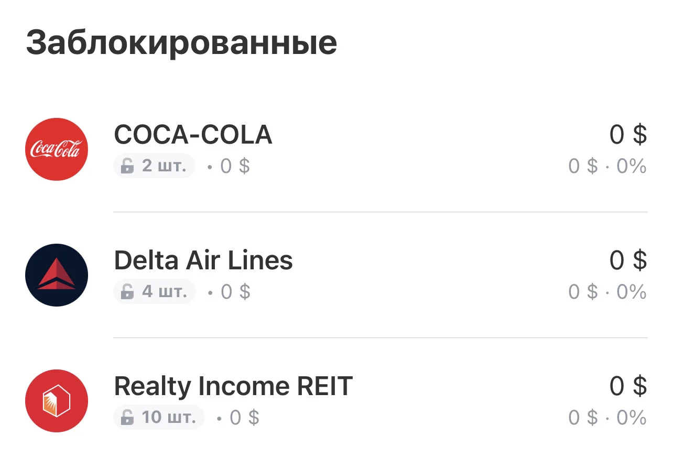Click the Realty Income REIT total value 0 $
The height and width of the screenshot is (469, 673).
pyautogui.click(x=628, y=386)
